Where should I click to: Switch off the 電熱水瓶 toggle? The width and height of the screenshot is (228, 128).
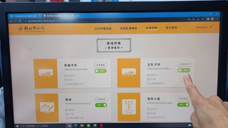pos(183,105)
